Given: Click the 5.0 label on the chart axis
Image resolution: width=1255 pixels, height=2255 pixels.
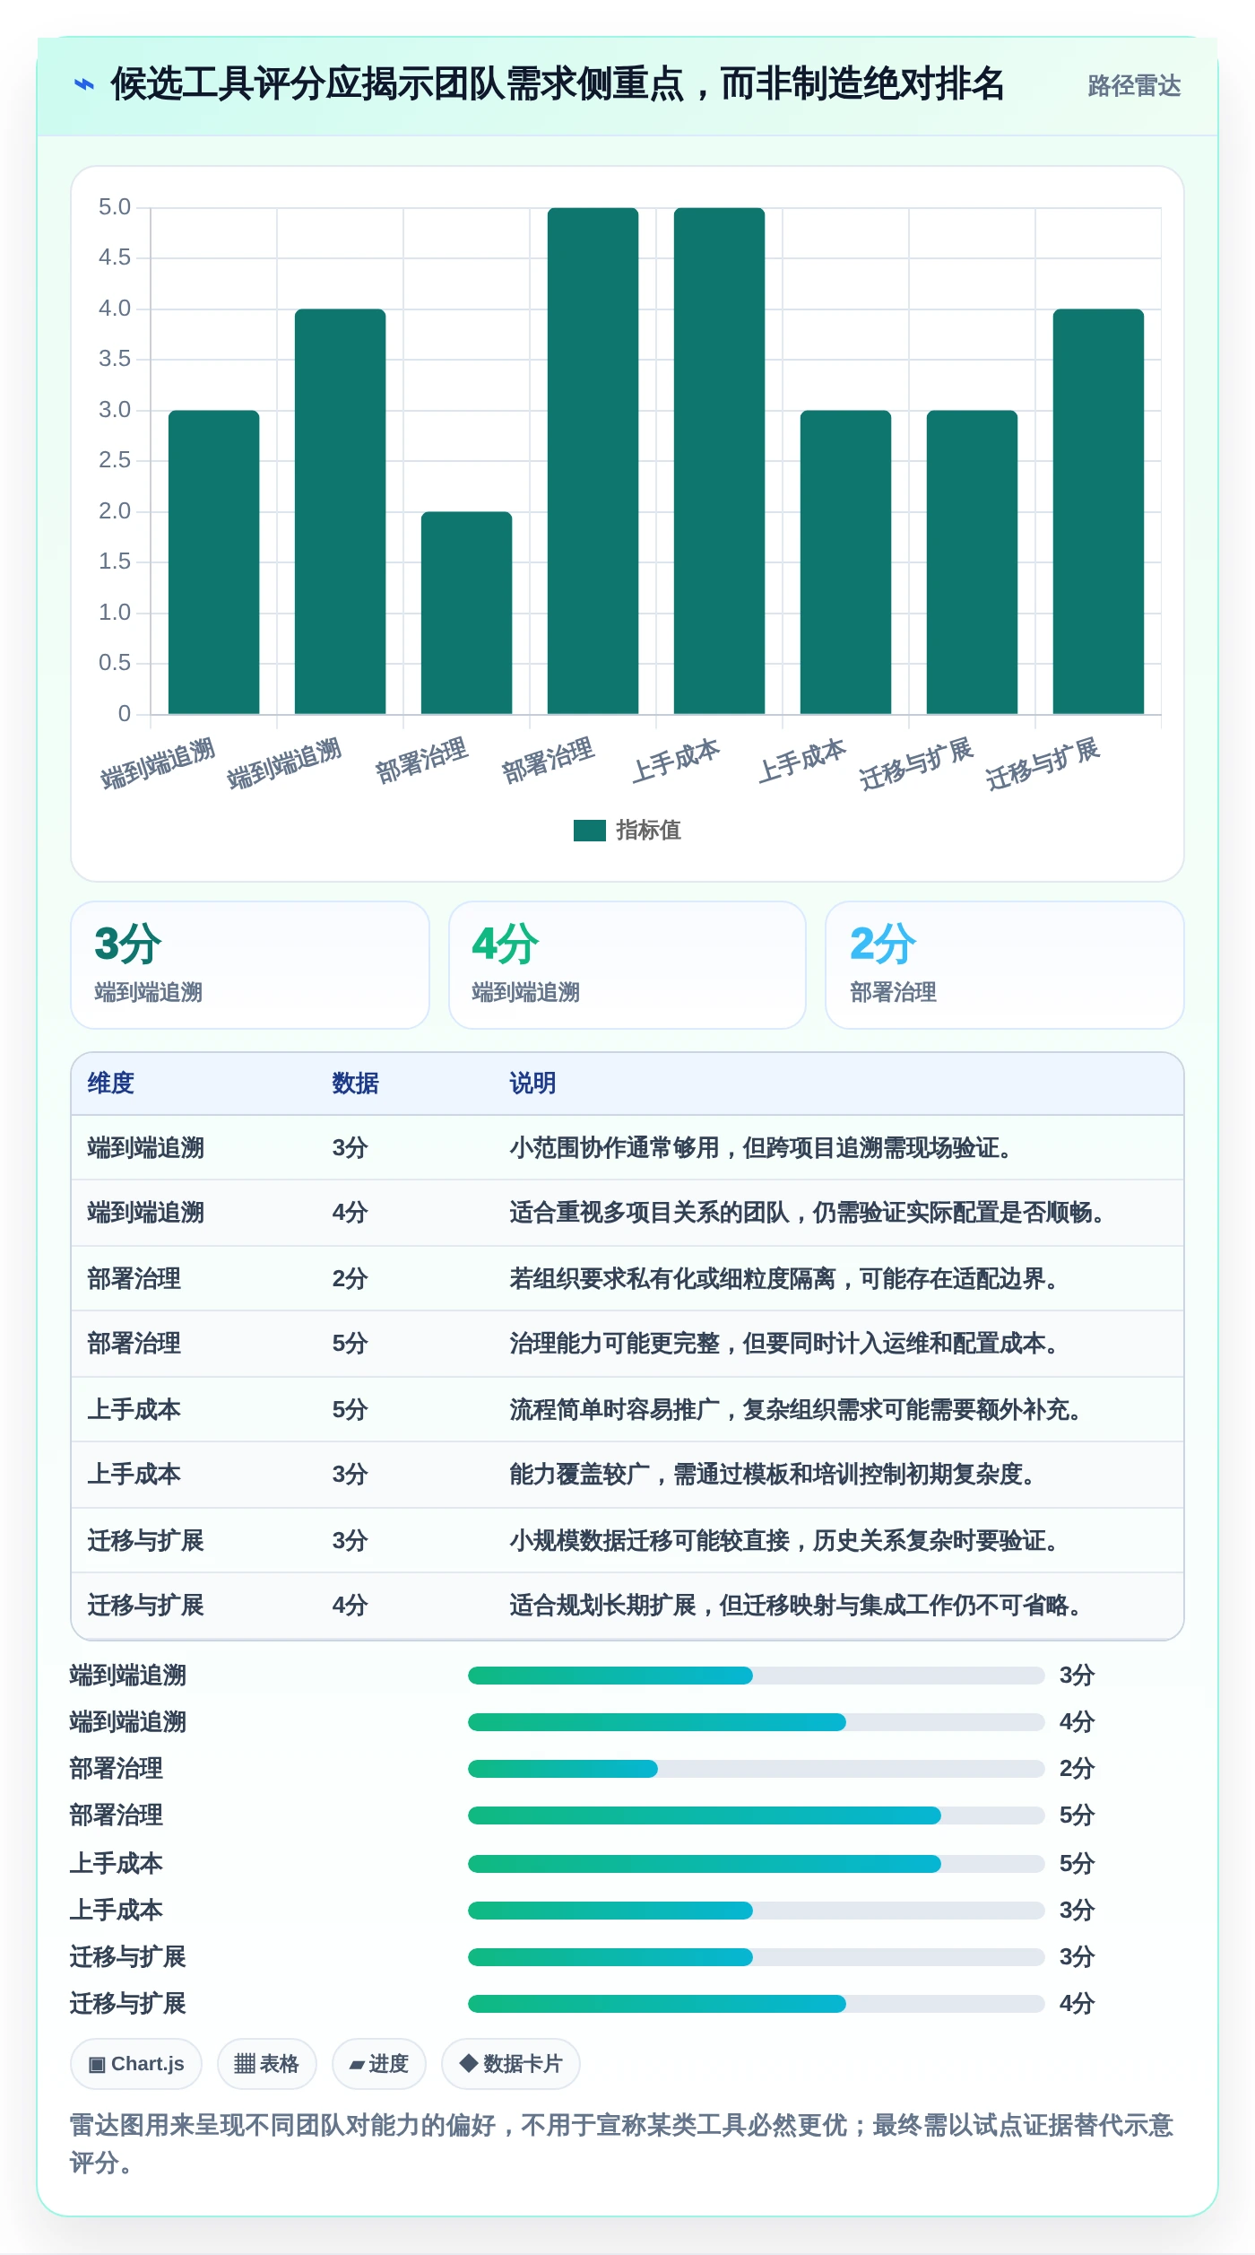Looking at the screenshot, I should [115, 207].
